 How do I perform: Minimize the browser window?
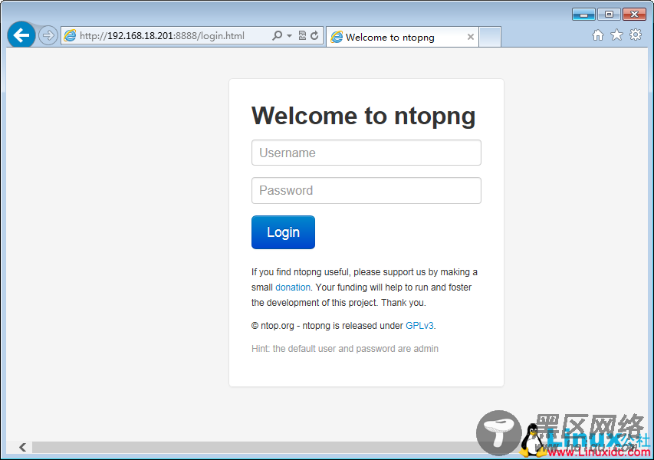pyautogui.click(x=583, y=15)
